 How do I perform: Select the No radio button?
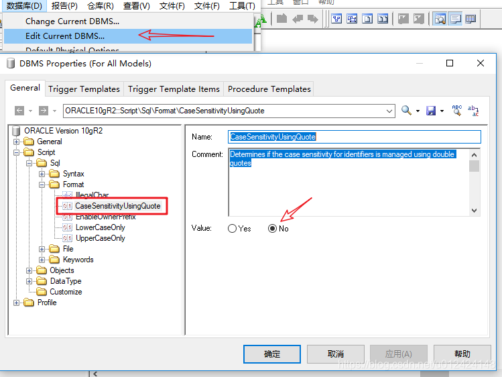272,228
